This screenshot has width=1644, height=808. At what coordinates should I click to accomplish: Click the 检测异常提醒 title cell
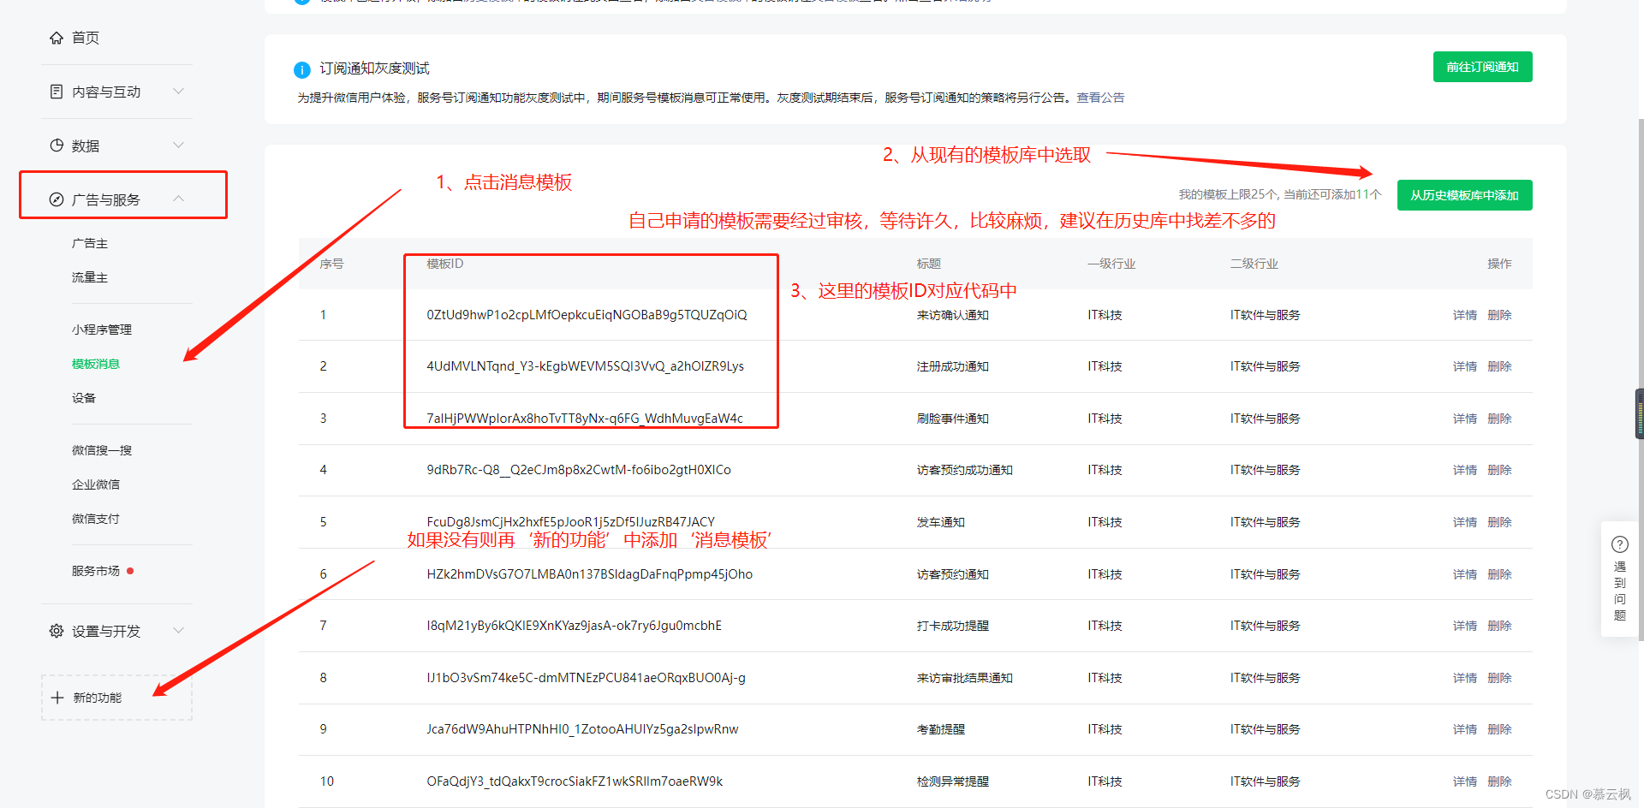pyautogui.click(x=952, y=781)
